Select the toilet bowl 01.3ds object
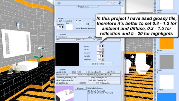The width and height of the screenshot is (179, 101). coord(66,75)
